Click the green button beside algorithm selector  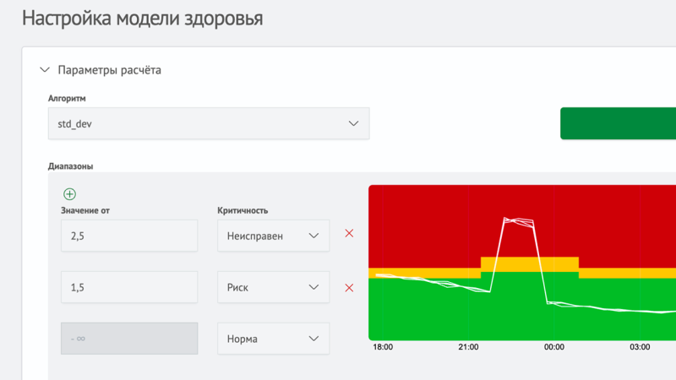point(619,123)
